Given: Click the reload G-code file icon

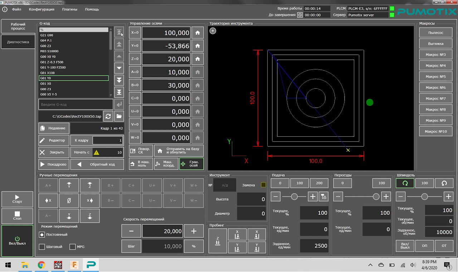Looking at the screenshot, I should click(x=108, y=116).
